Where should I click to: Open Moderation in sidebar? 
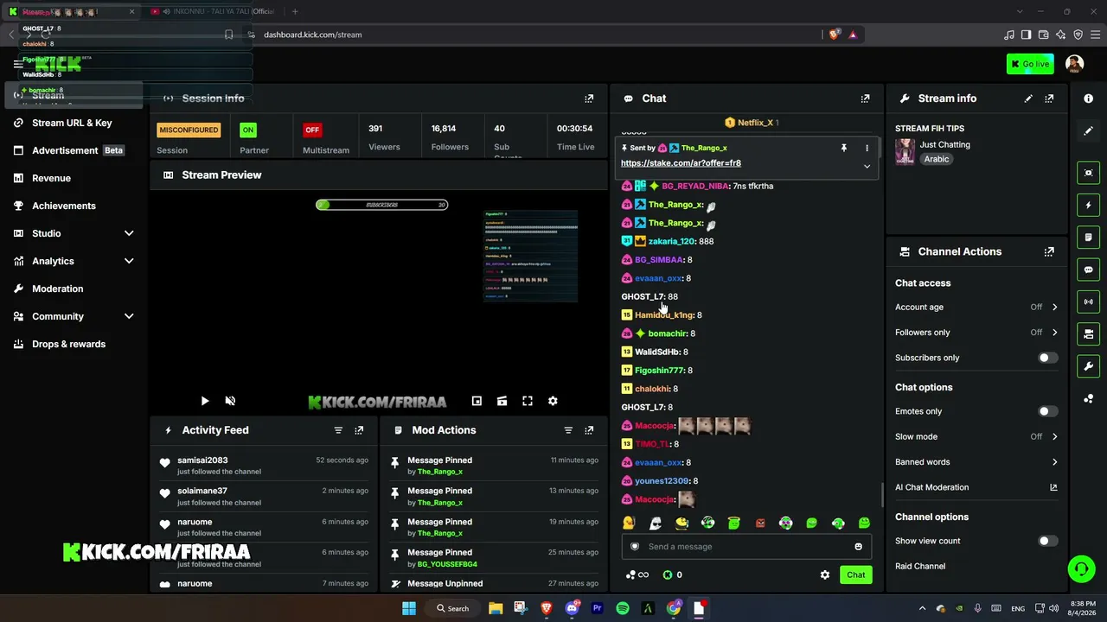tap(72, 289)
